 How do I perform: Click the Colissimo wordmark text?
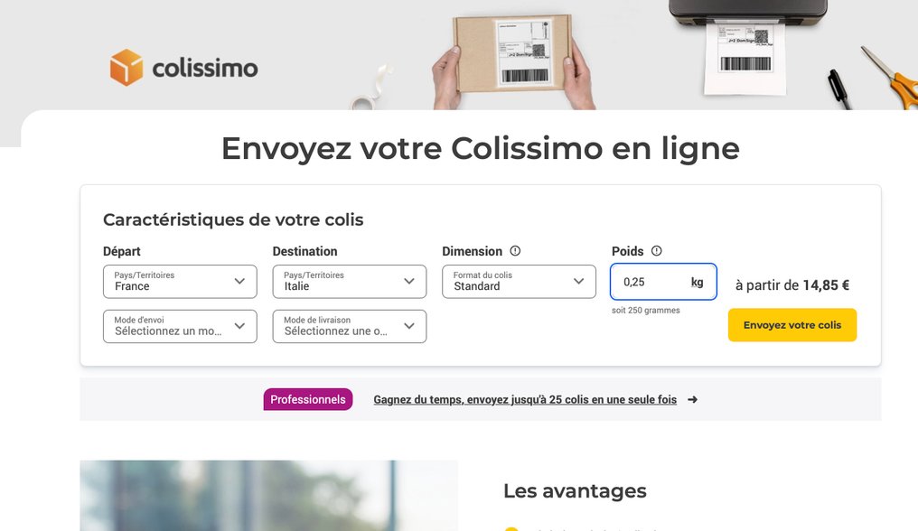[205, 69]
